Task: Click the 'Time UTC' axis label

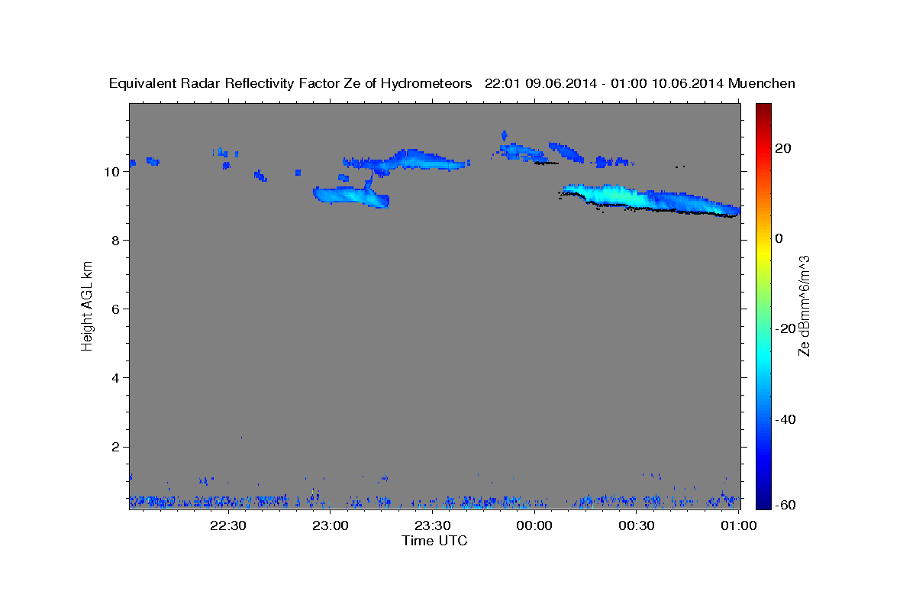Action: click(x=434, y=541)
